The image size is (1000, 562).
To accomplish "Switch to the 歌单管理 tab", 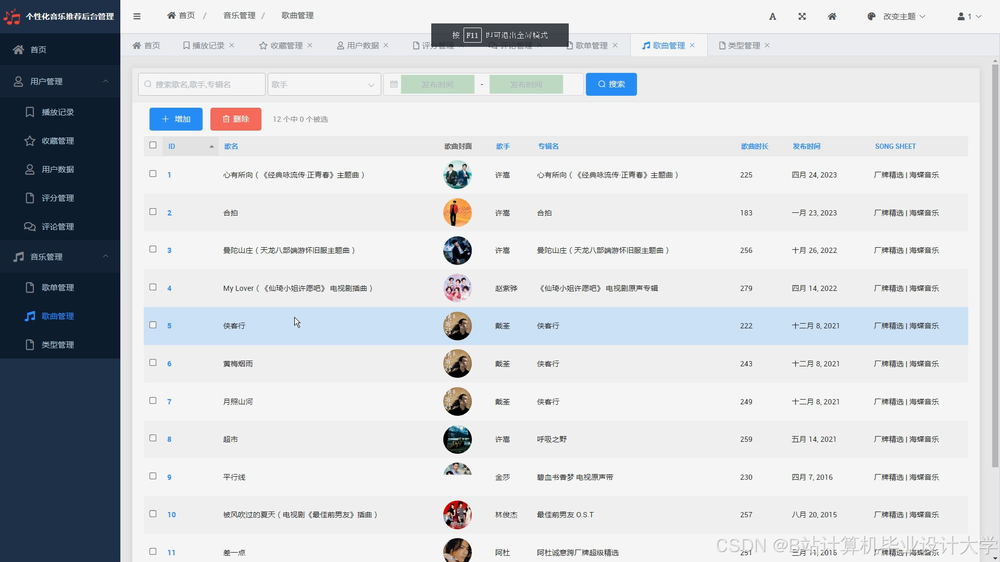I will click(x=591, y=46).
